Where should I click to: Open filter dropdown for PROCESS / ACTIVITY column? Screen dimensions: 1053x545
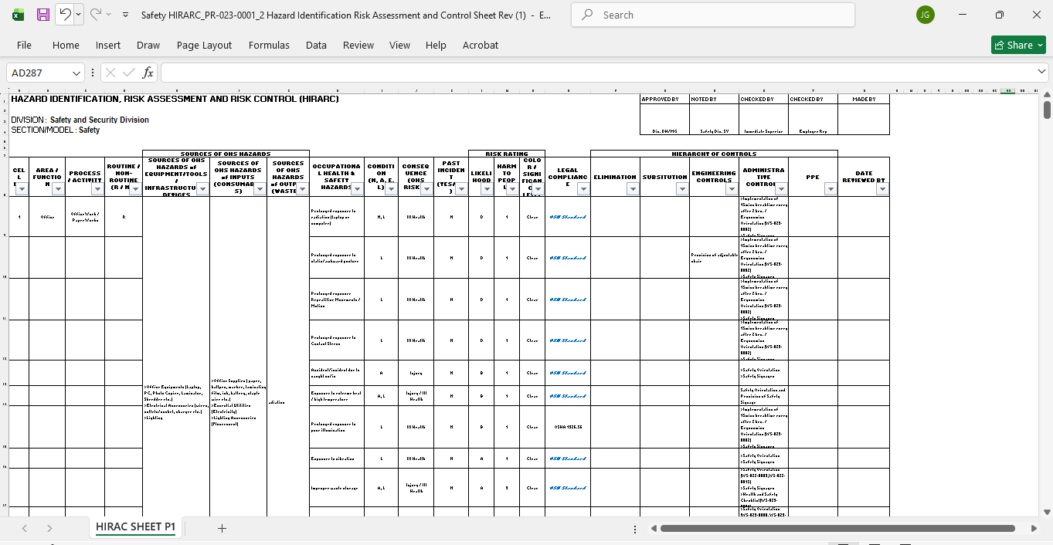(x=97, y=189)
